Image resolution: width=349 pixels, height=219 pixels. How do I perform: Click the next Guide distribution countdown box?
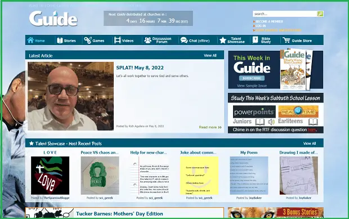(148, 18)
